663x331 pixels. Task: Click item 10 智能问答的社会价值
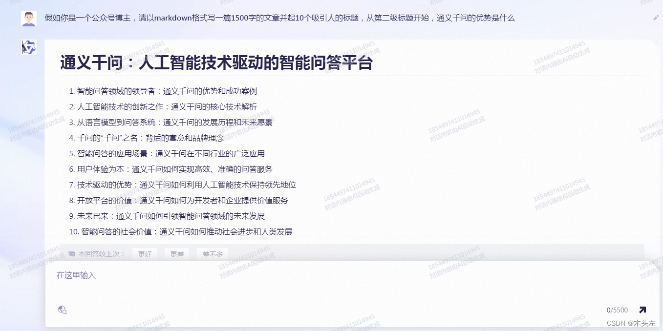(x=180, y=232)
